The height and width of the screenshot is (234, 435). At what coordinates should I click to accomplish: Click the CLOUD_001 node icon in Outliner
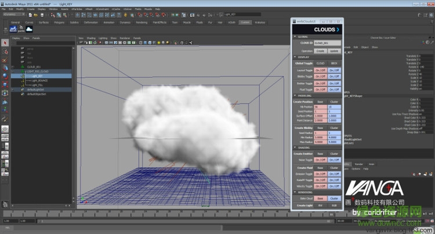23,67
